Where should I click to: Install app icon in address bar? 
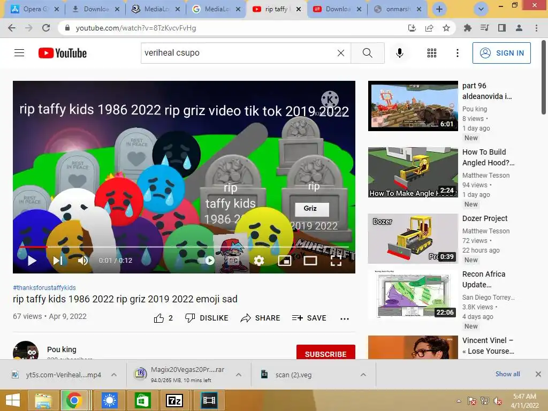[x=412, y=28]
